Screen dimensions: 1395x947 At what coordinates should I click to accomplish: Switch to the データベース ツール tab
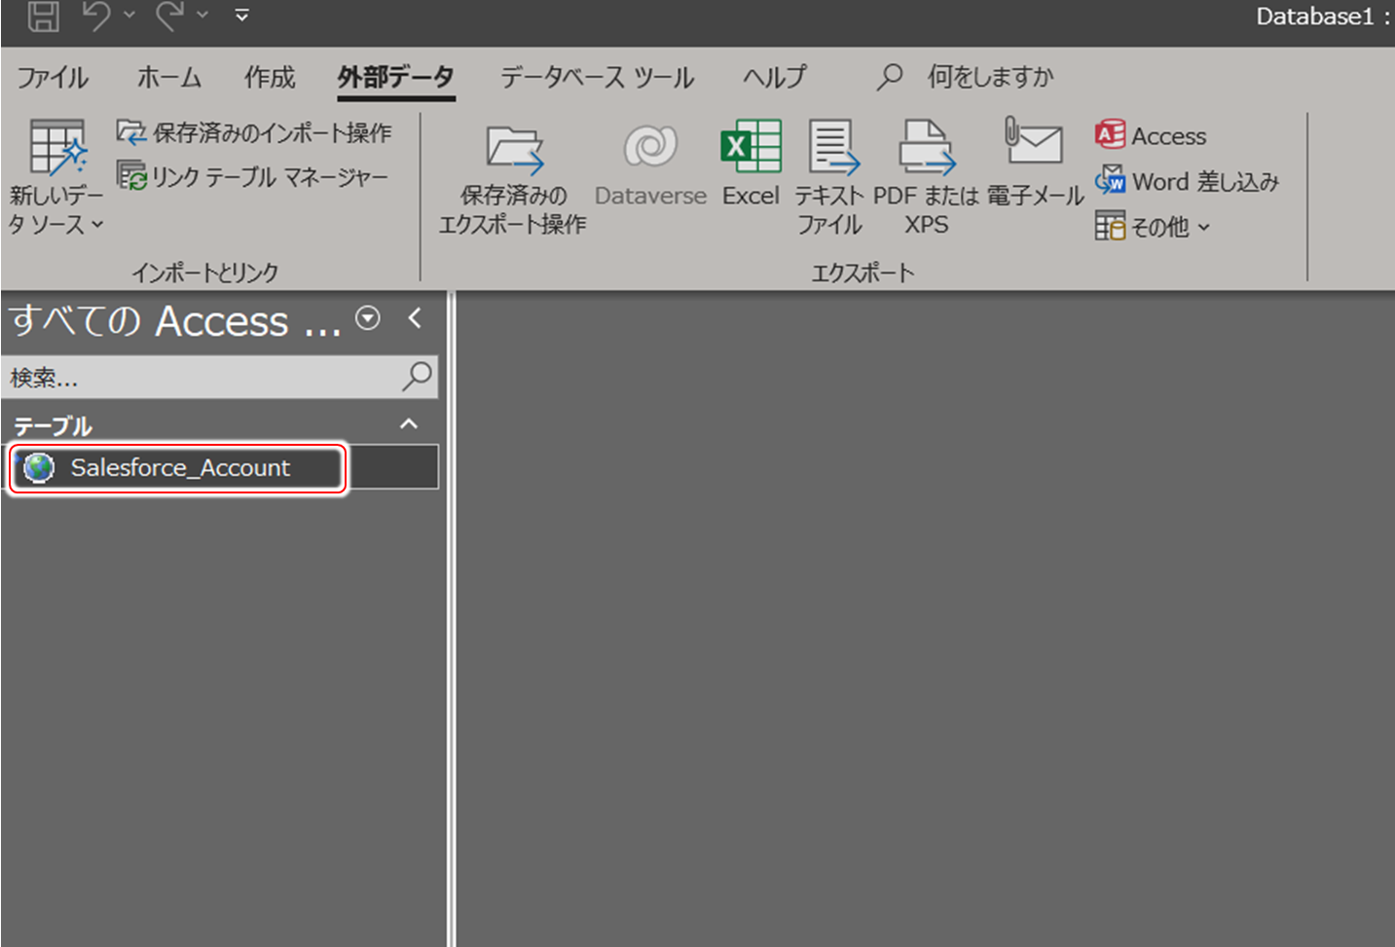[597, 77]
